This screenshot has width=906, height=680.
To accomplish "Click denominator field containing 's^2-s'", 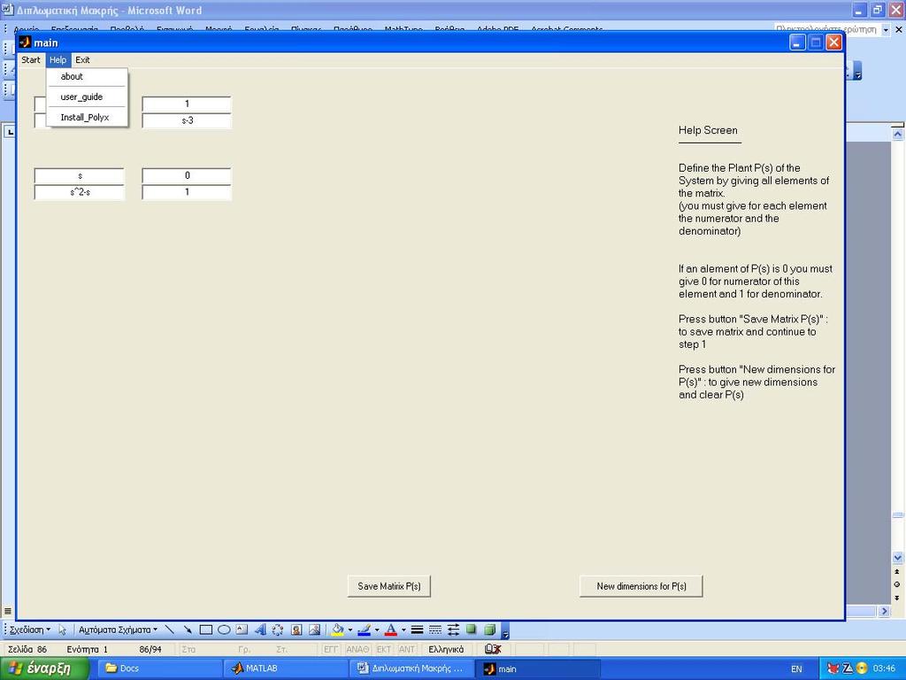I will click(80, 192).
